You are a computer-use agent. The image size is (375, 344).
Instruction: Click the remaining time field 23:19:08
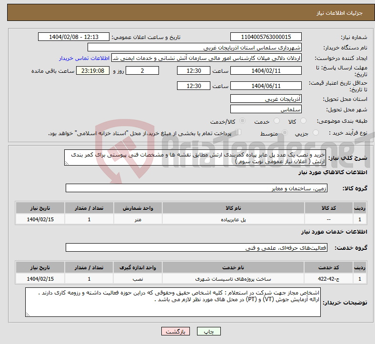(x=93, y=70)
